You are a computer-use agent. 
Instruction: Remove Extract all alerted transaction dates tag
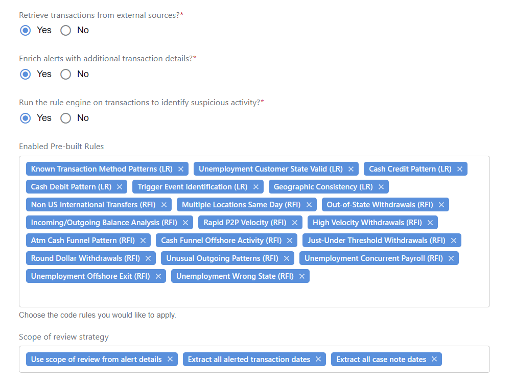[x=318, y=359]
